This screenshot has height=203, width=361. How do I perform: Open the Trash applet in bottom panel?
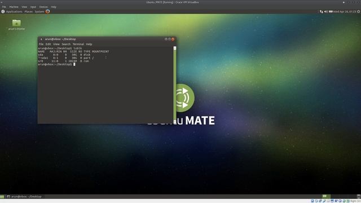pos(359,196)
